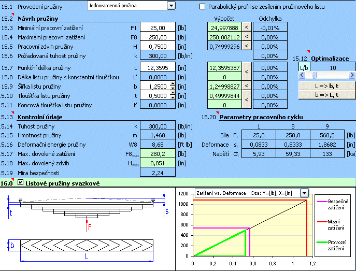Click the Mezní zatížení legend entry
Screen dimensions: 356x271
click(332, 225)
